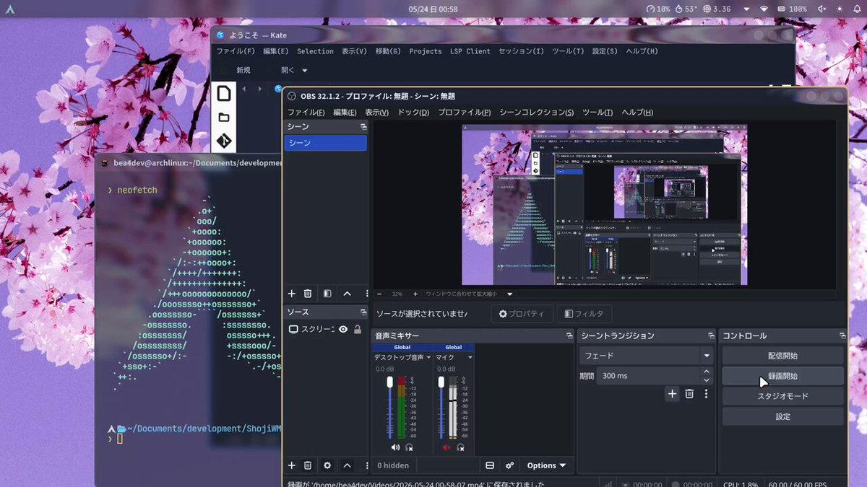
Task: Mute the デスクトップ音声 speaker icon
Action: pos(395,447)
